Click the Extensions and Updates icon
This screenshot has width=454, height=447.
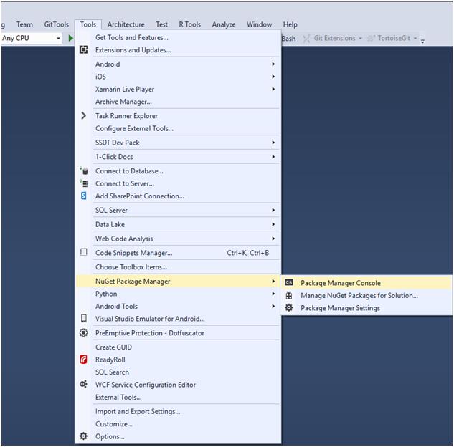[x=83, y=49]
